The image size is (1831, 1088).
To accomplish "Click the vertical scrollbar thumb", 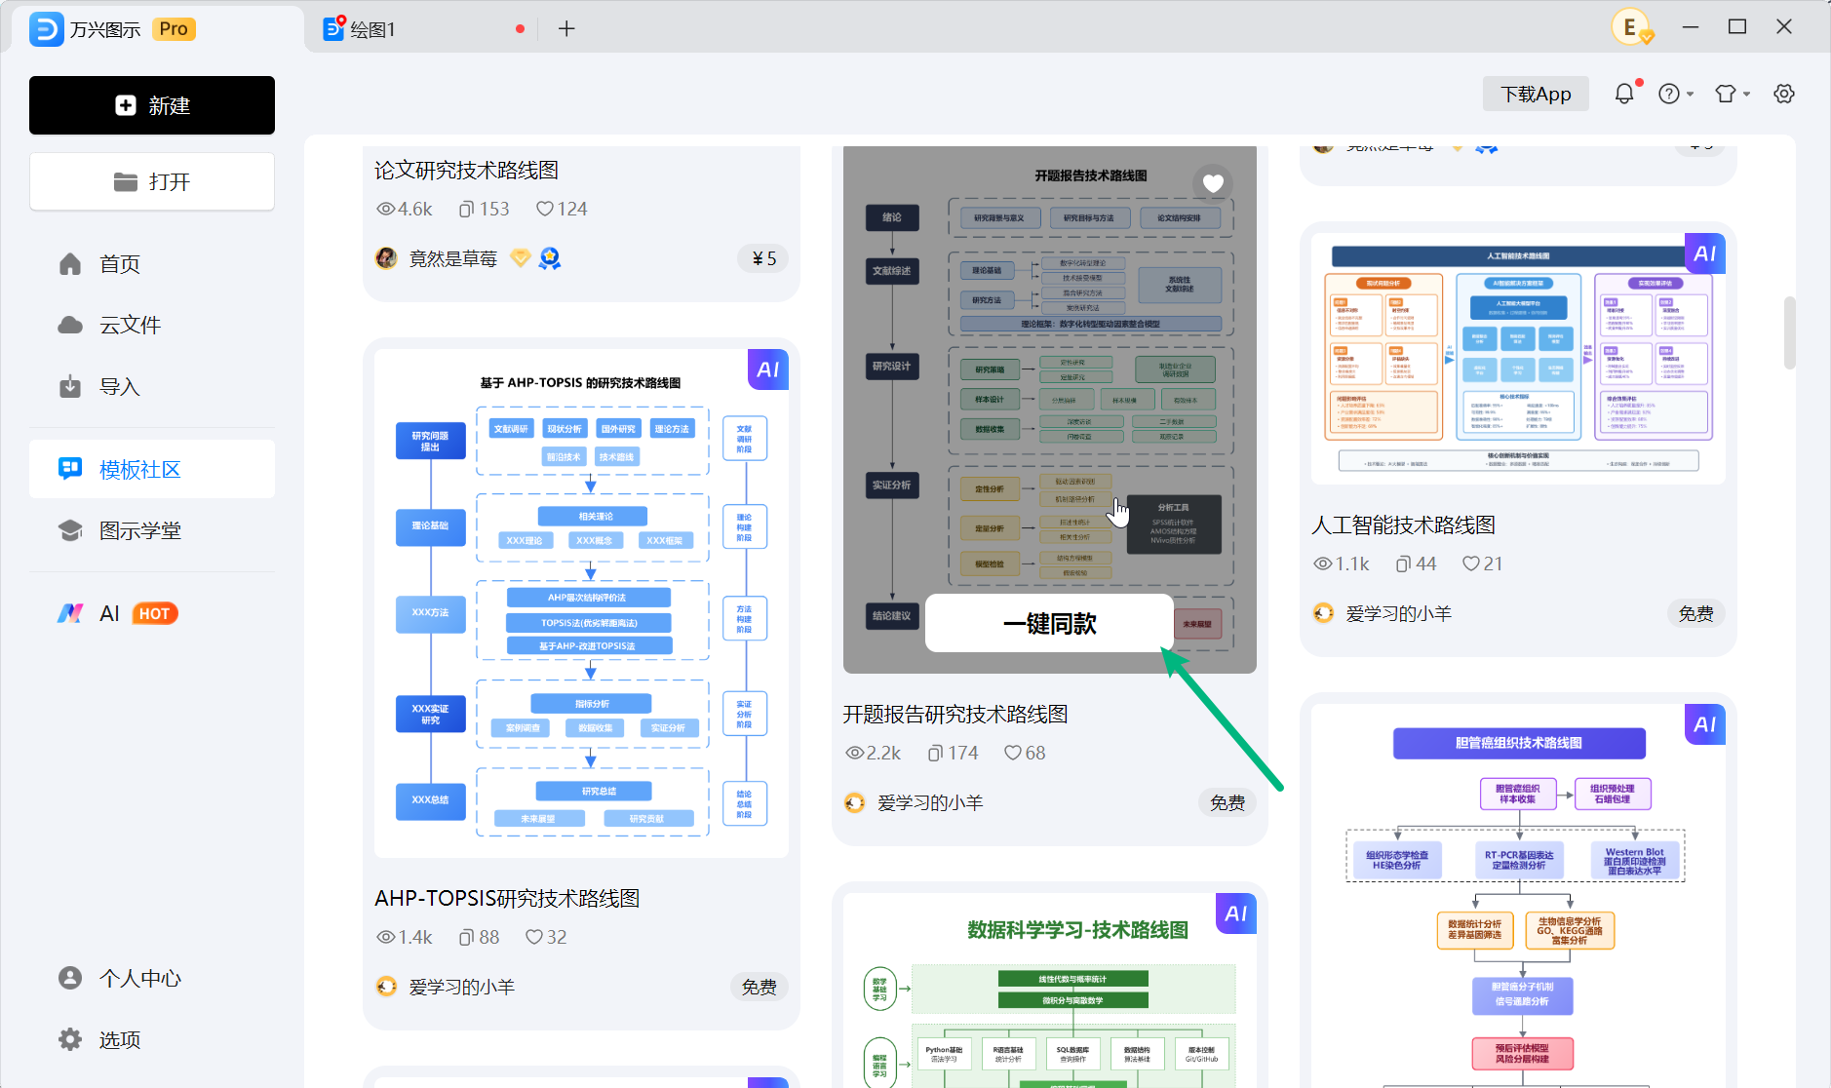I will (1789, 332).
